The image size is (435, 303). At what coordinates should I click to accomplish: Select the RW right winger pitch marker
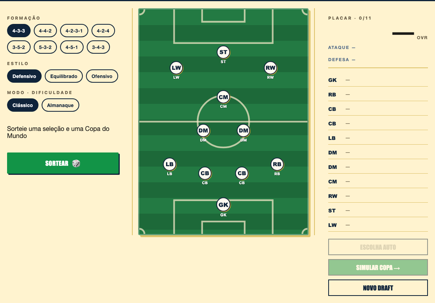coord(271,68)
